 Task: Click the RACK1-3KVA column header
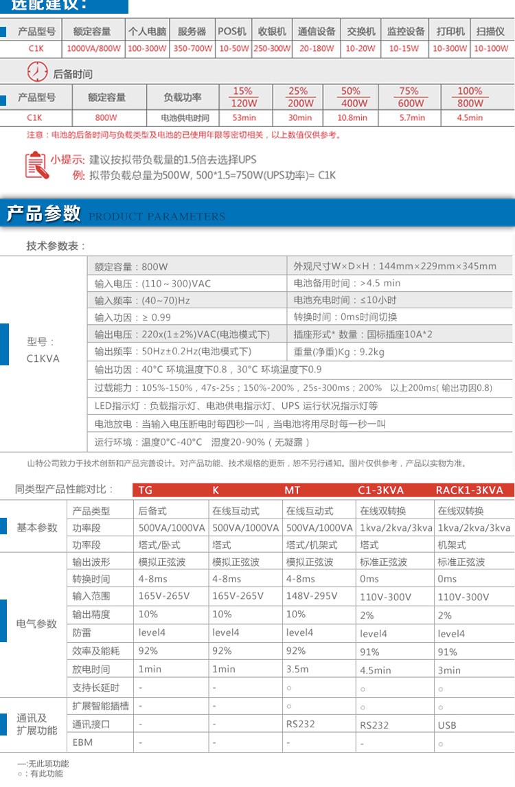469,490
